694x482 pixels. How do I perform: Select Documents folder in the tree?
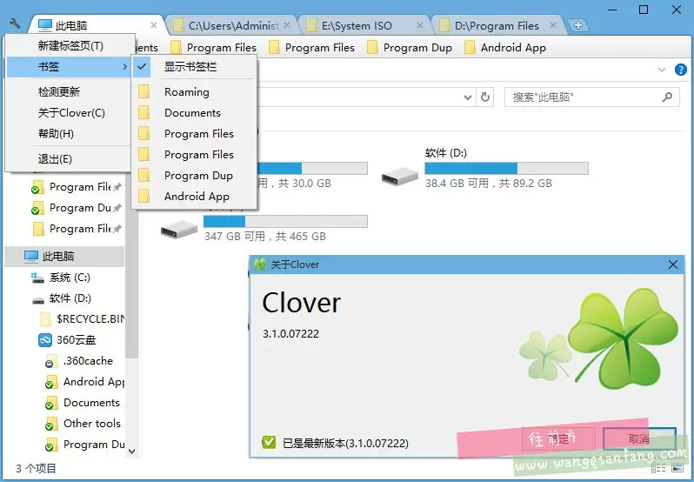point(91,402)
